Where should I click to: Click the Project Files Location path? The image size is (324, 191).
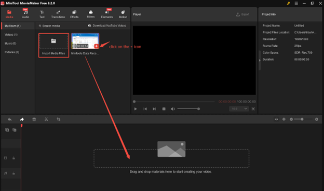point(305,32)
